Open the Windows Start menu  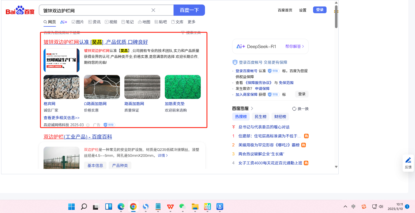[x=72, y=207]
